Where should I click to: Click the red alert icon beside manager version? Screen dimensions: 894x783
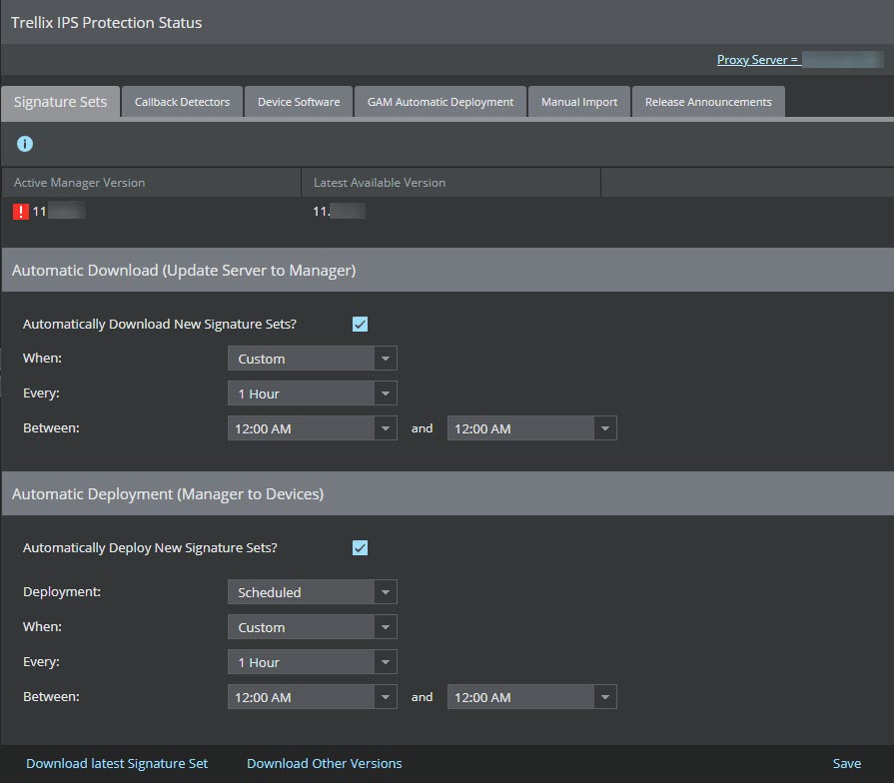pyautogui.click(x=21, y=212)
